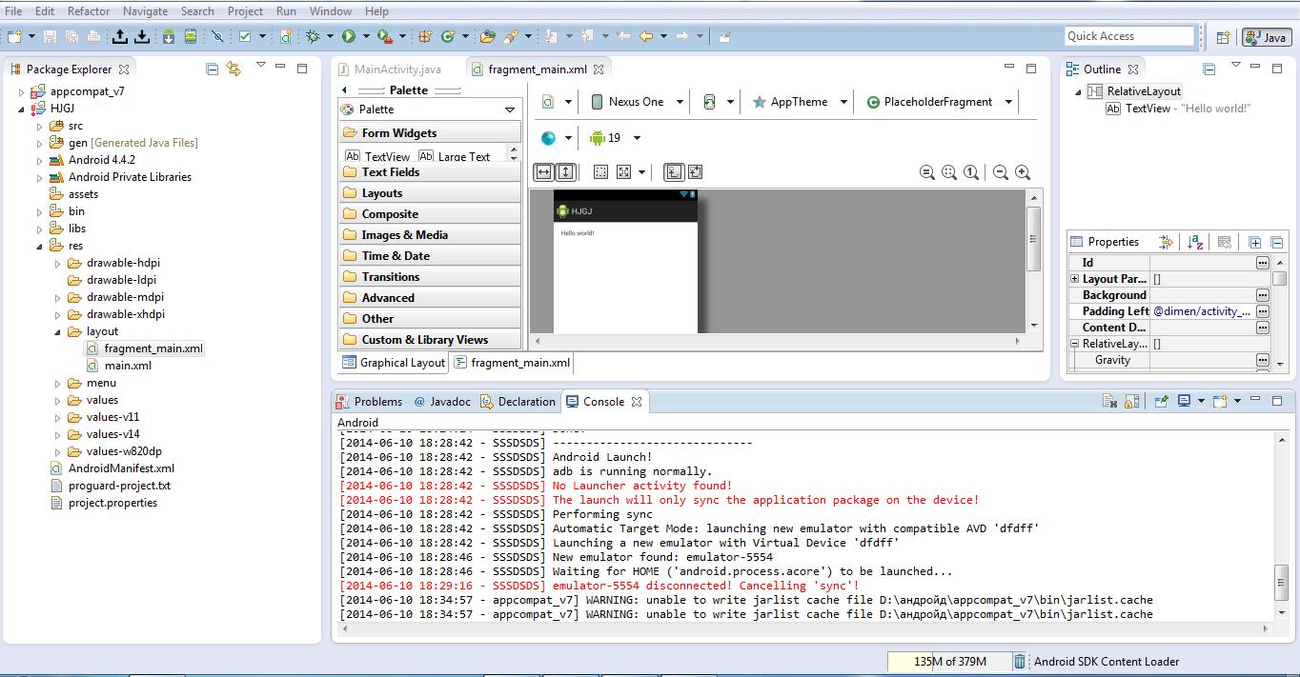Collapse All in Package Explorer
Image resolution: width=1300 pixels, height=677 pixels.
click(x=213, y=69)
